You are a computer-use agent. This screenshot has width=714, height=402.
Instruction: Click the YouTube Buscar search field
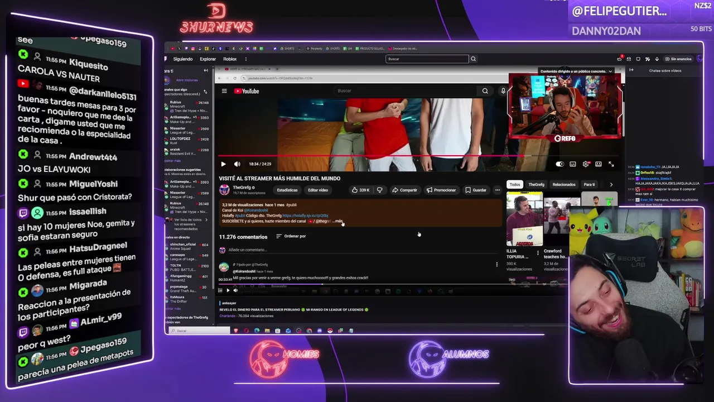406,91
